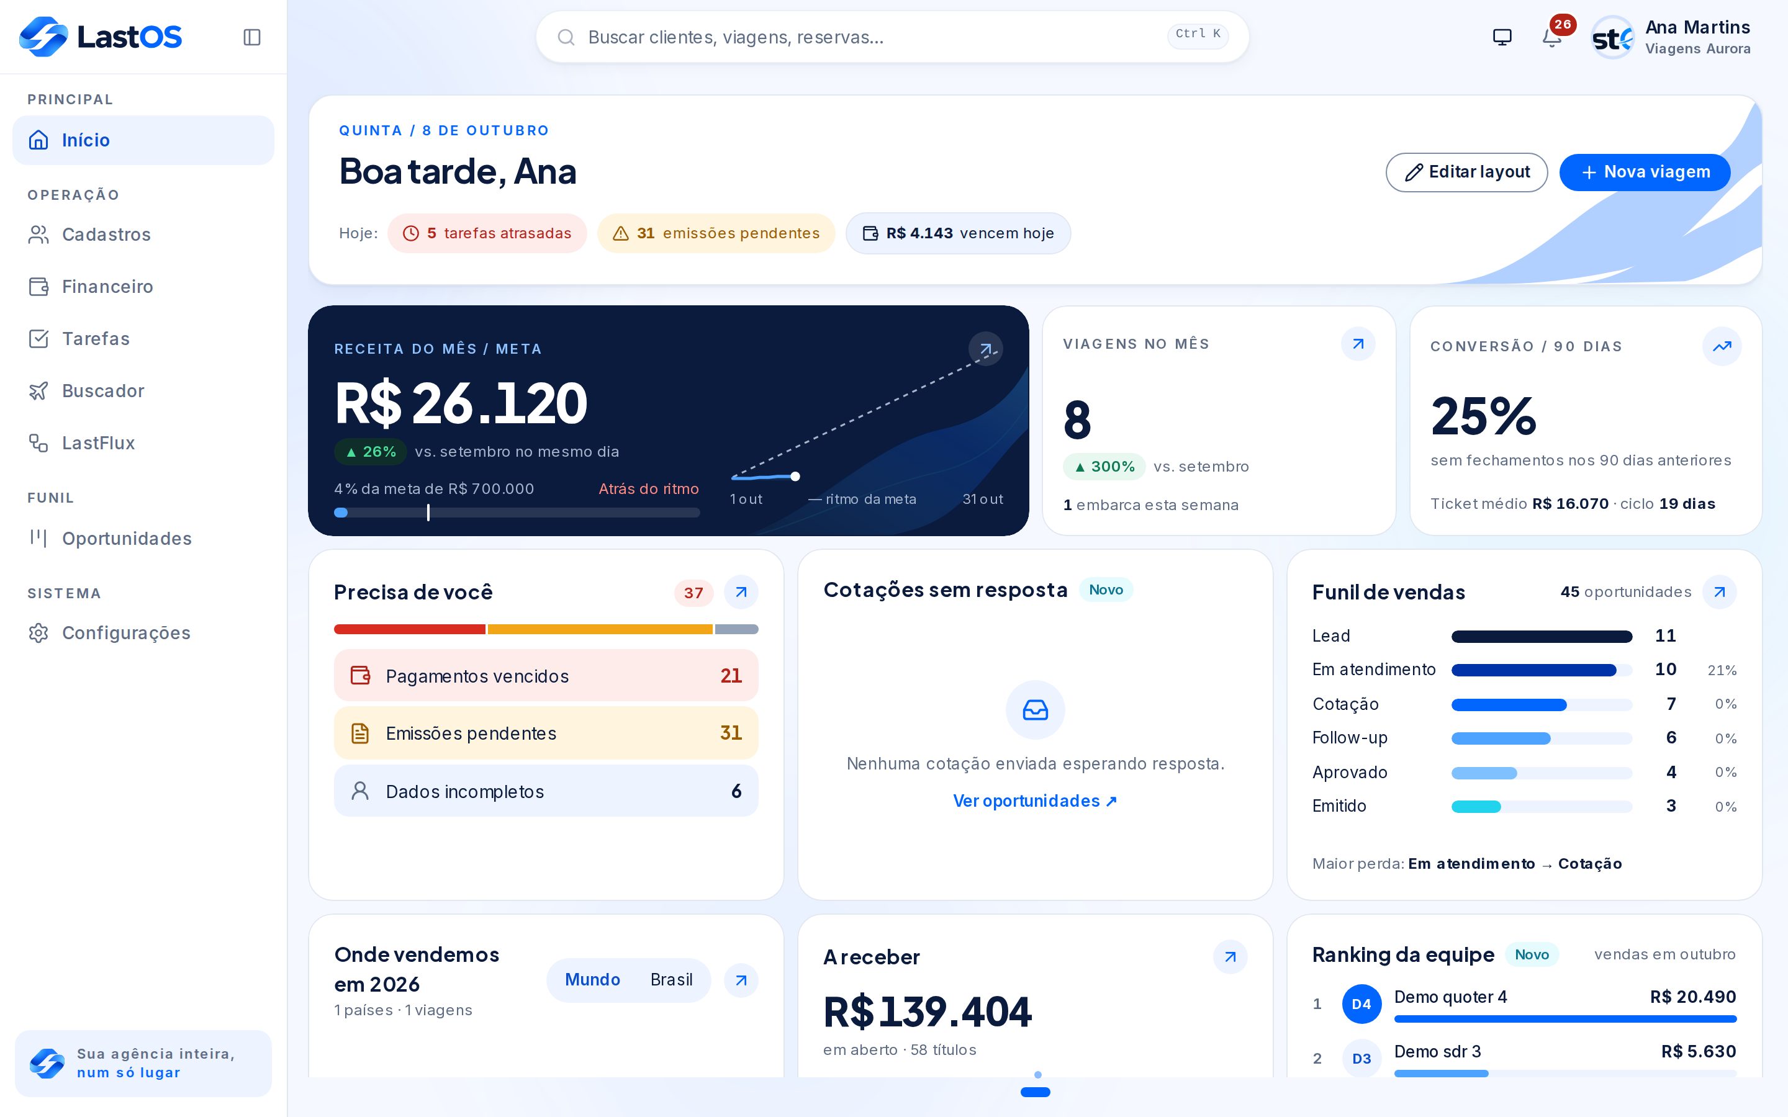This screenshot has width=1788, height=1117.
Task: Open the notifications bell
Action: (x=1551, y=38)
